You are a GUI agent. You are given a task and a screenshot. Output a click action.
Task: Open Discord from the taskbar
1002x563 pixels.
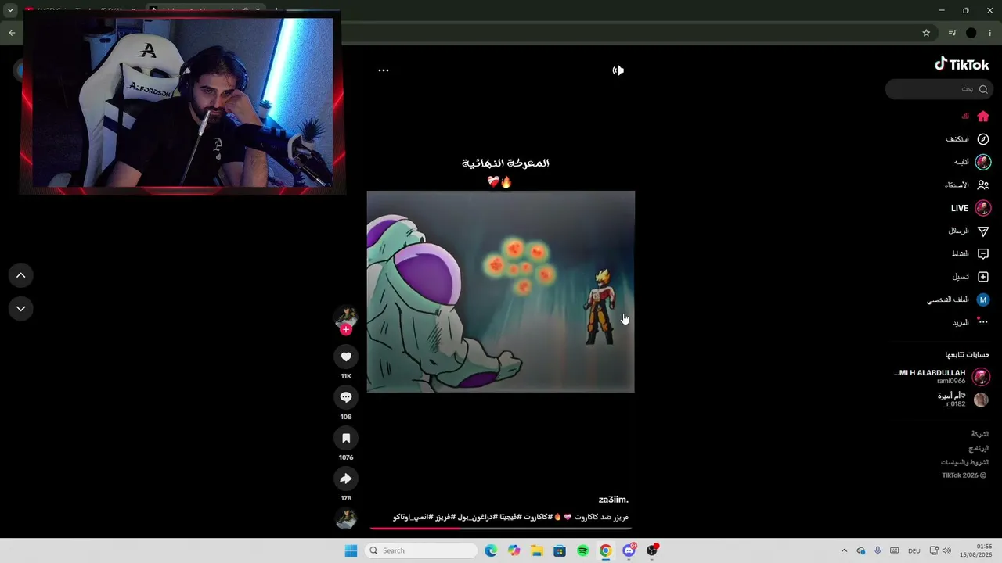(x=629, y=550)
